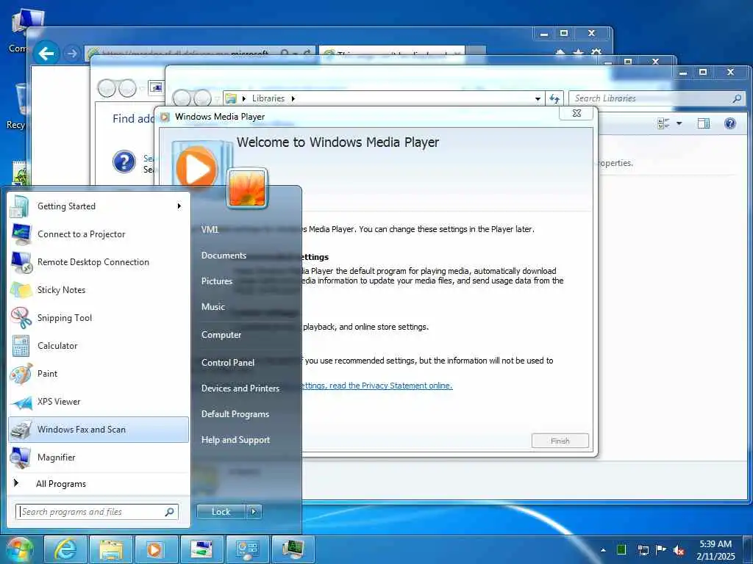Open Internet Explorer from the taskbar

point(65,549)
